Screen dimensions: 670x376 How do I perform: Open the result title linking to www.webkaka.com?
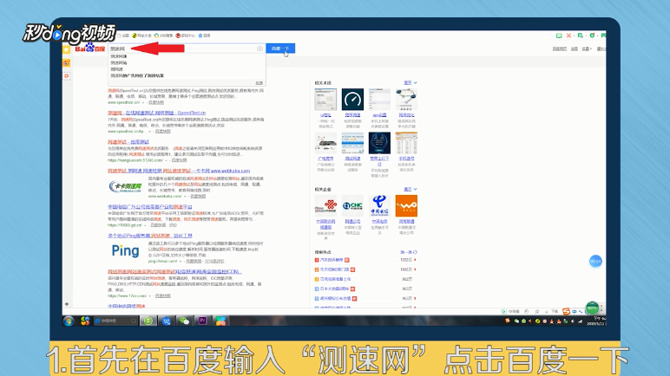179,171
